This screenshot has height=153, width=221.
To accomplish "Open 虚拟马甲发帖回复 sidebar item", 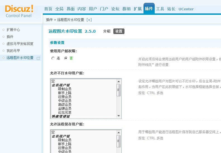I will click(20, 44).
